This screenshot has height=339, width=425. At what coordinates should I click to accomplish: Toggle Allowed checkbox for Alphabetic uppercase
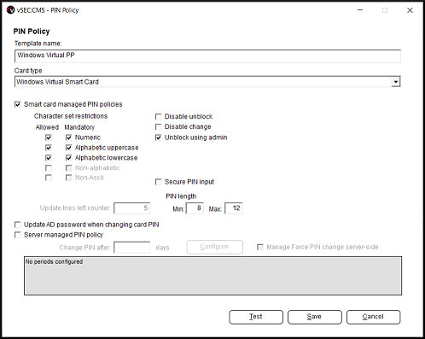(x=49, y=148)
